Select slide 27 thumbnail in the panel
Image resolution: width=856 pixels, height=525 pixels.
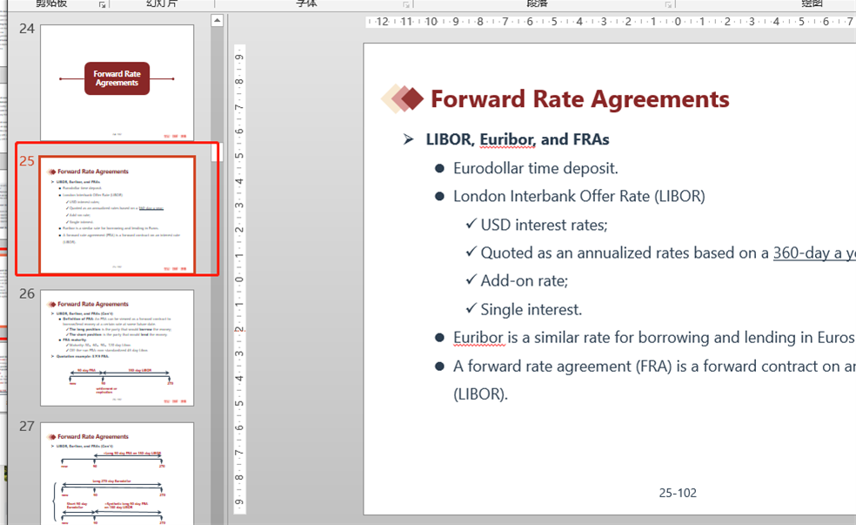[x=117, y=473]
